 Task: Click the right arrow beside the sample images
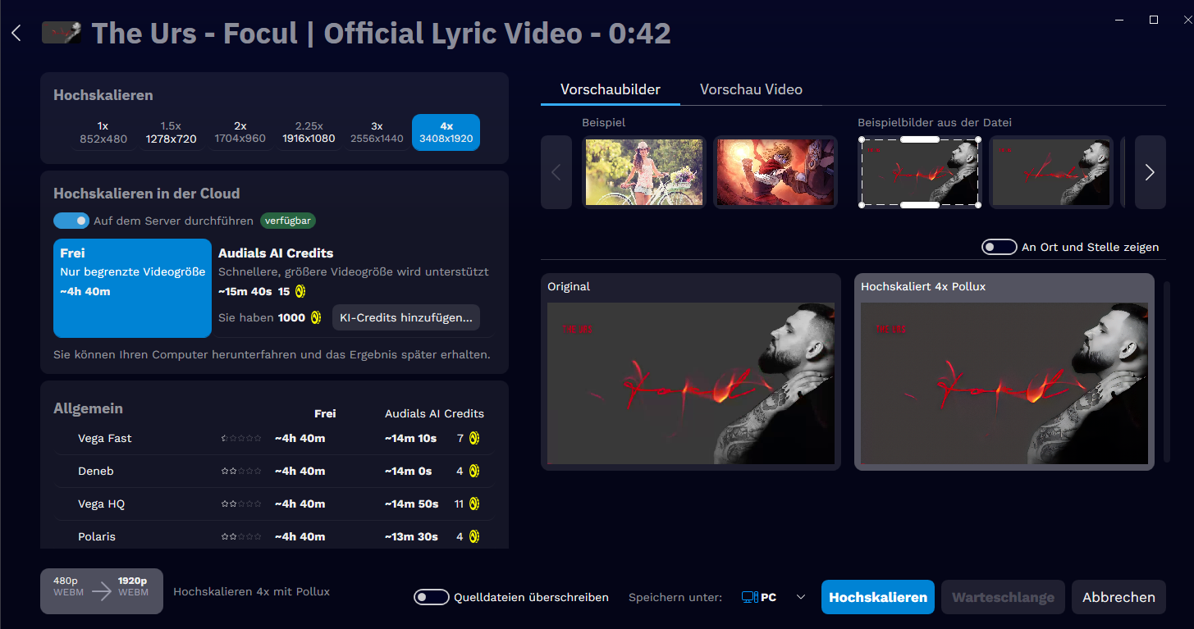pyautogui.click(x=1150, y=172)
